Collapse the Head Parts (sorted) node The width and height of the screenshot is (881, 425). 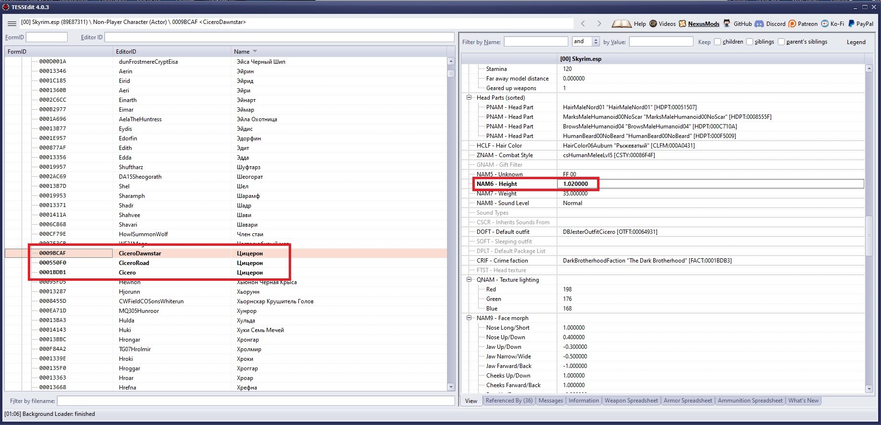point(470,98)
